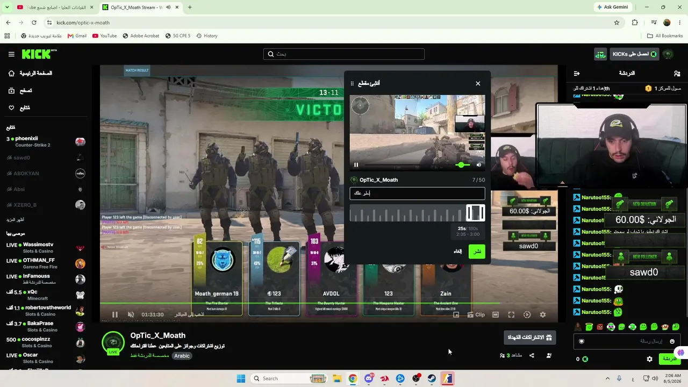Click the chat message input field
This screenshot has height=387, width=688.
click(x=626, y=341)
